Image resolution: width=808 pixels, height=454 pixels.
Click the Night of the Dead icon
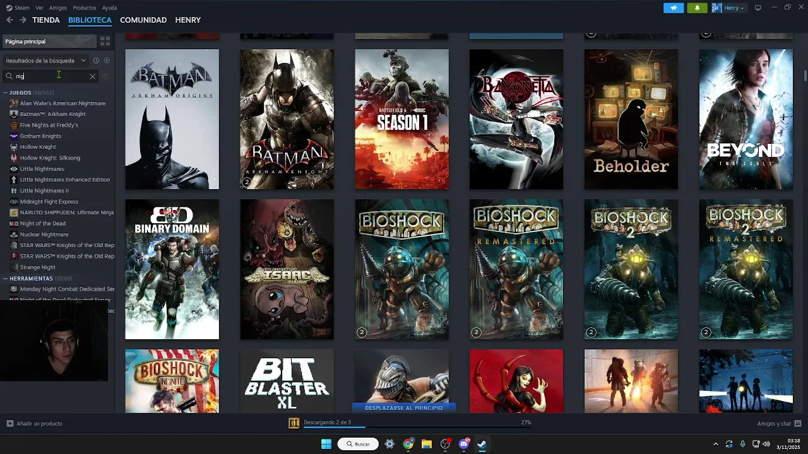14,223
